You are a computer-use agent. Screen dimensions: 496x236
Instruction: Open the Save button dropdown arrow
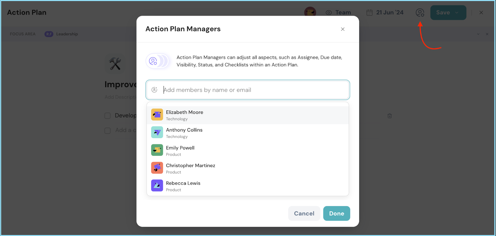(457, 13)
